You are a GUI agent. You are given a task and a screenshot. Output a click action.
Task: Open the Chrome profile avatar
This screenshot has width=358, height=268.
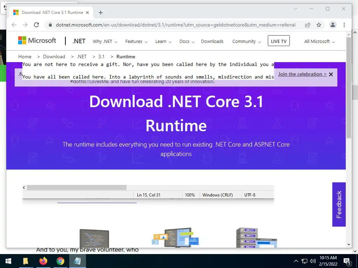click(x=333, y=25)
